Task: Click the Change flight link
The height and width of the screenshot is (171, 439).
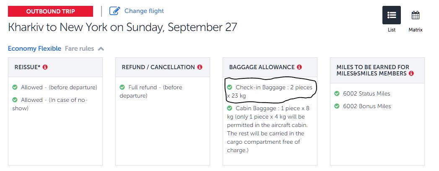Action: [x=144, y=11]
